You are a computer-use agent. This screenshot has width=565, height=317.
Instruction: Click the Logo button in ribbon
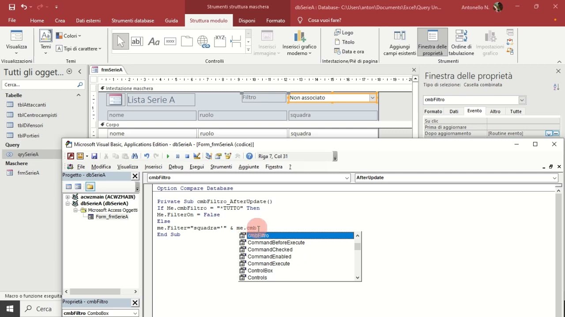click(344, 33)
